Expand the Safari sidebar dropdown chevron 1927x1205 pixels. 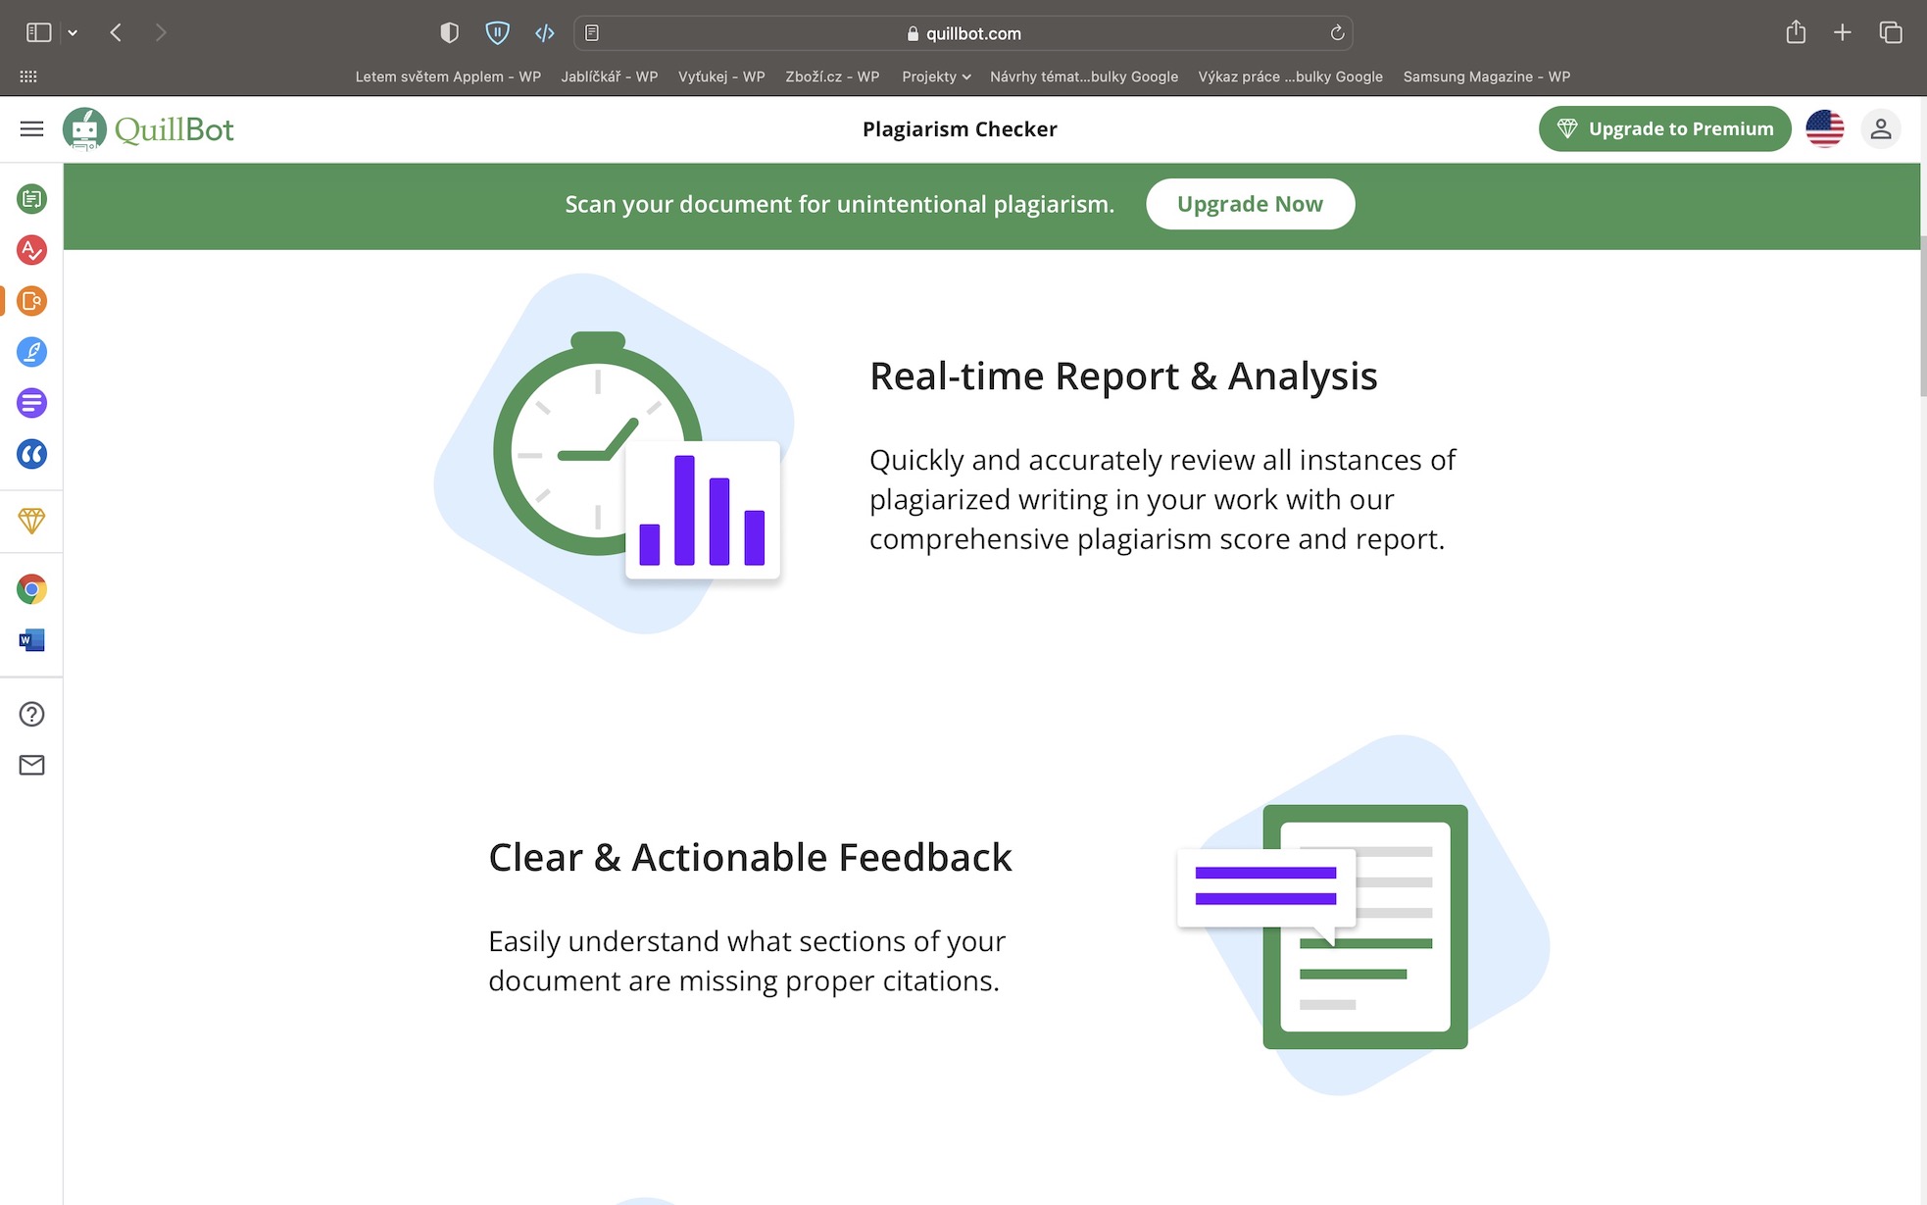[x=73, y=32]
